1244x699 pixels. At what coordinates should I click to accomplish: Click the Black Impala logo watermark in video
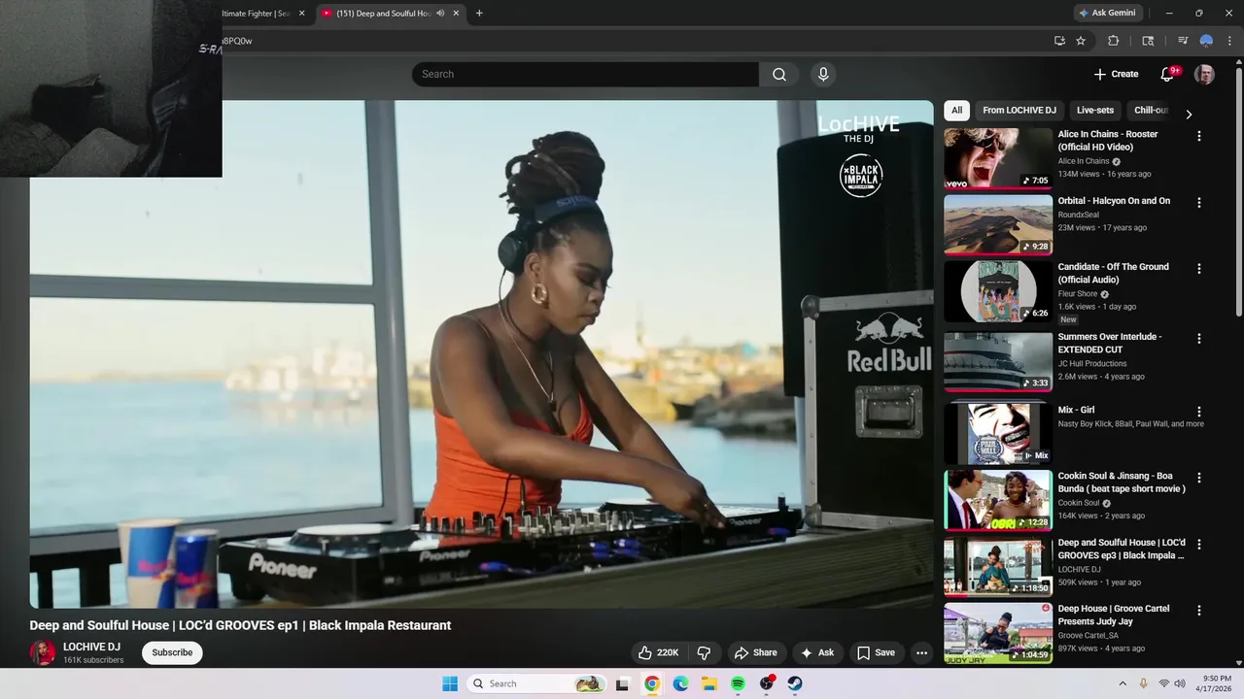[x=861, y=176]
